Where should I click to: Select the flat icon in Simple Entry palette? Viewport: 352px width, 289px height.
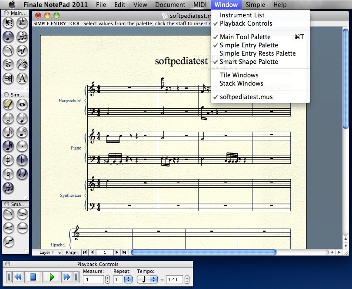[22, 160]
